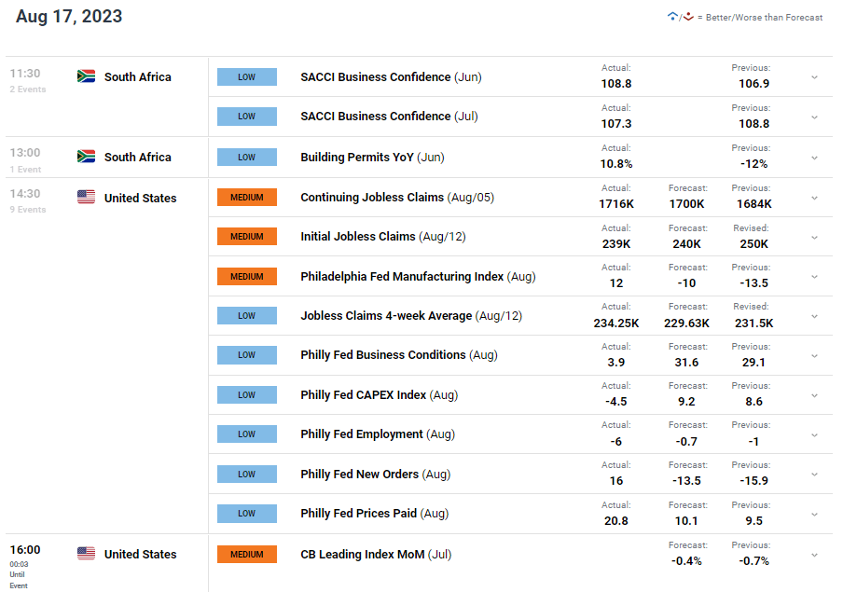Open the Philly Fed CAPEX Index event
Viewport: 843px width, 592px height.
379,394
